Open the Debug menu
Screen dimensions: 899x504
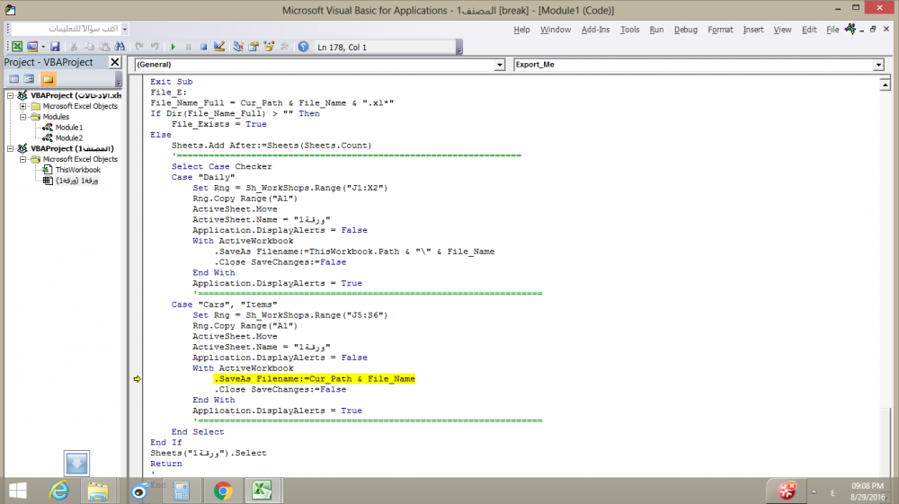point(685,30)
